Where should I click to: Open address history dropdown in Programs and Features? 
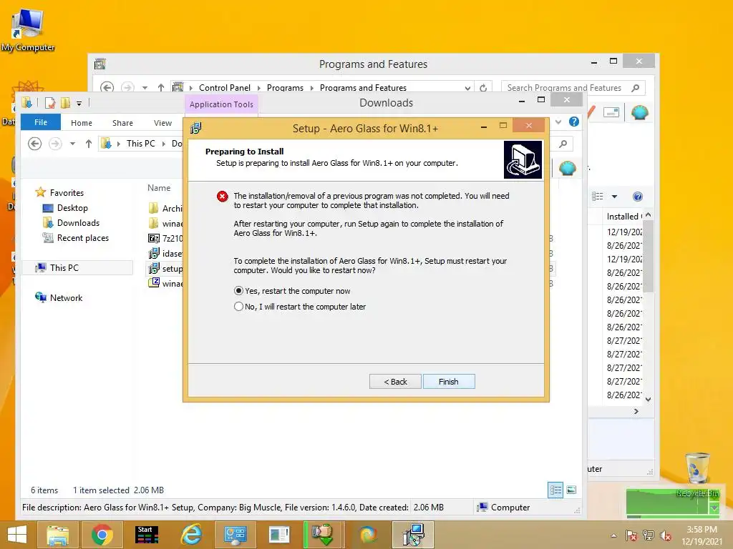[x=467, y=88]
